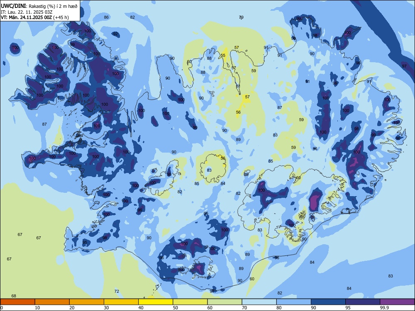Click the humidity value '55' on the map

[223, 55]
